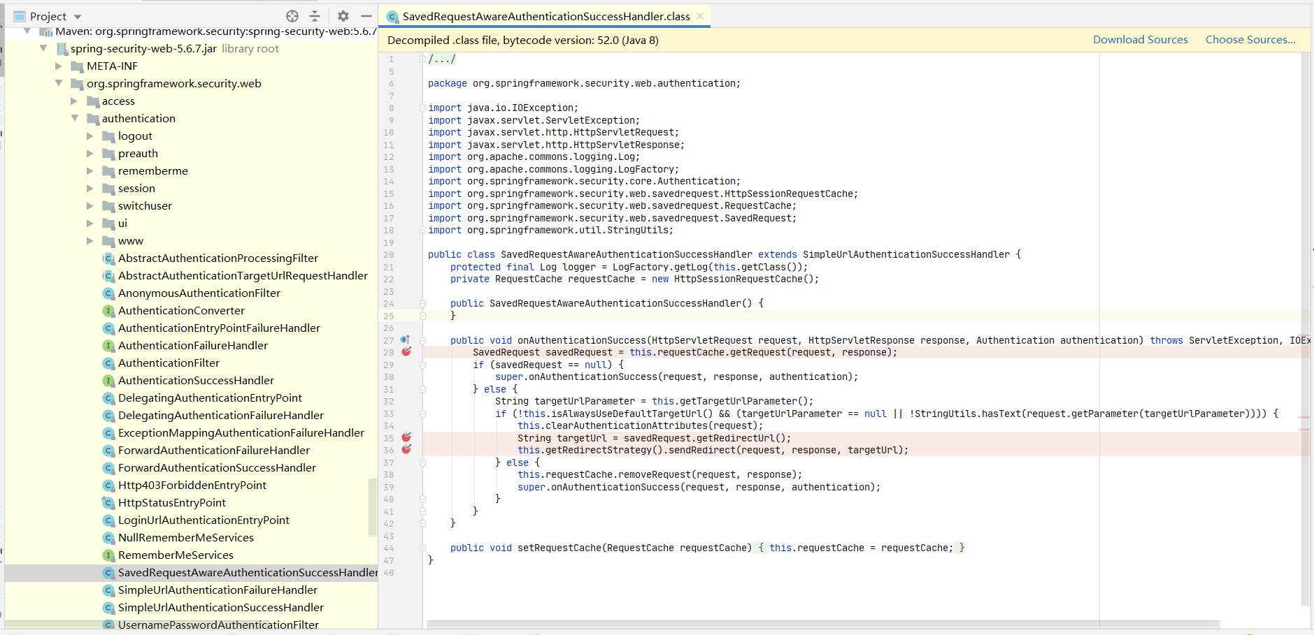
Task: Click class icon of Http403ForbiddenEntryPoint
Action: (x=108, y=486)
